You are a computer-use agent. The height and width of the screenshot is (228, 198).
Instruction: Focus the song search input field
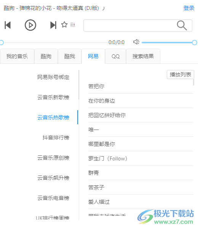pos(138,25)
